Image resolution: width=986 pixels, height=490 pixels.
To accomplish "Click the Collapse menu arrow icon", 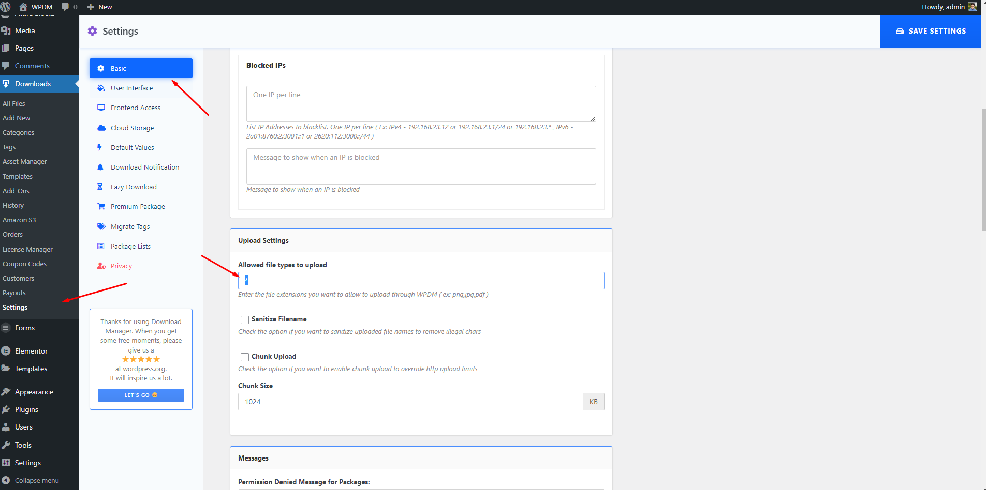I will click(6, 480).
